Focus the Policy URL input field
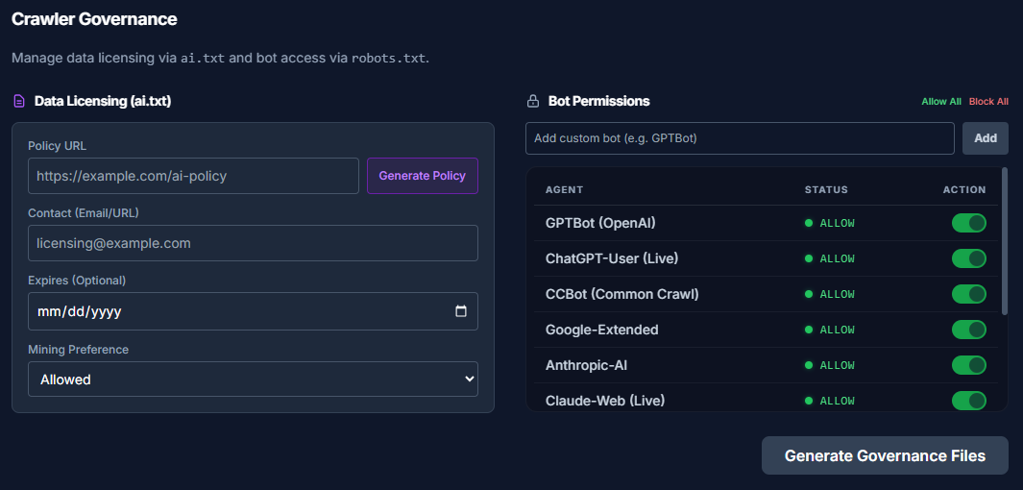Viewport: 1023px width, 490px height. pyautogui.click(x=193, y=176)
